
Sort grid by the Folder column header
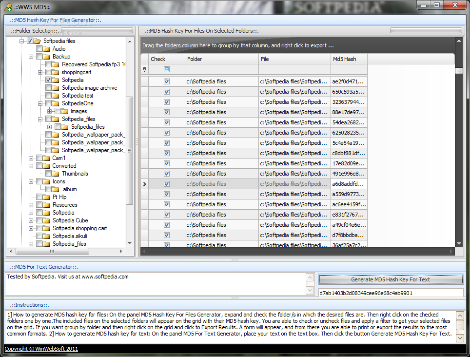[222, 59]
